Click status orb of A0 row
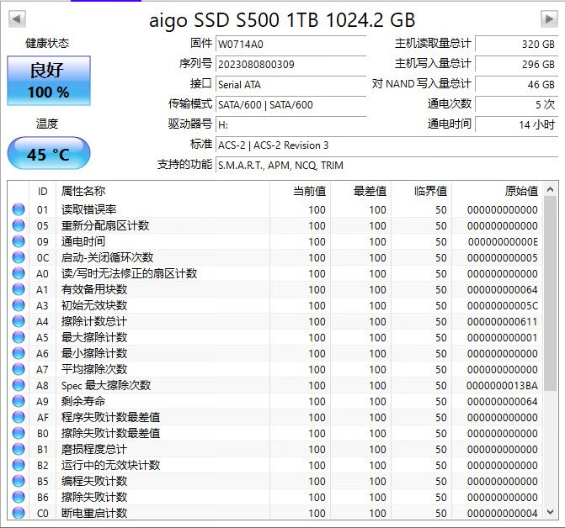565x528 pixels. (x=19, y=273)
